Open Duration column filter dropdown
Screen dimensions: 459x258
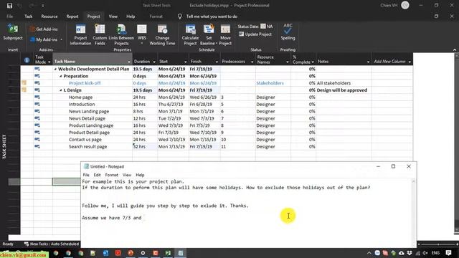point(154,62)
